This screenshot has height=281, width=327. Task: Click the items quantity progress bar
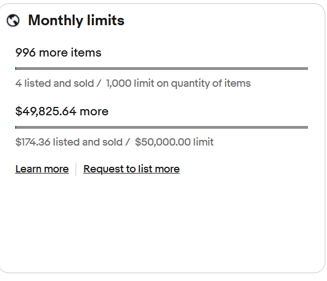point(161,69)
